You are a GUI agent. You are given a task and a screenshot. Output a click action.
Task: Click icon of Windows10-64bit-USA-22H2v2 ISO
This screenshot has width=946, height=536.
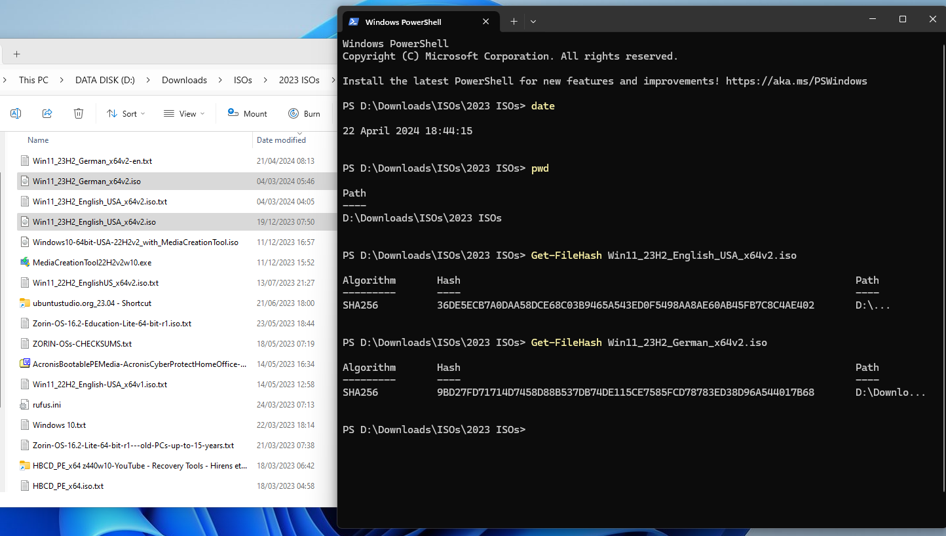(x=25, y=242)
